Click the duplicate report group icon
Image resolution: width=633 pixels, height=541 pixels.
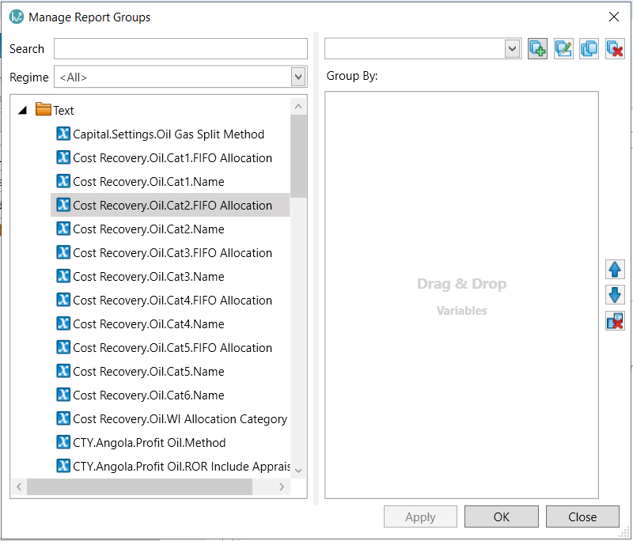pyautogui.click(x=589, y=49)
